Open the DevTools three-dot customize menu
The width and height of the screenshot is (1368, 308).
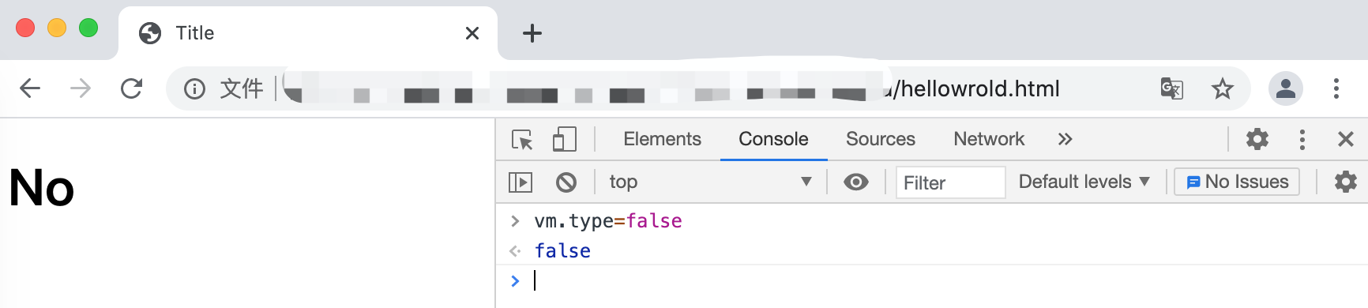coord(1302,140)
